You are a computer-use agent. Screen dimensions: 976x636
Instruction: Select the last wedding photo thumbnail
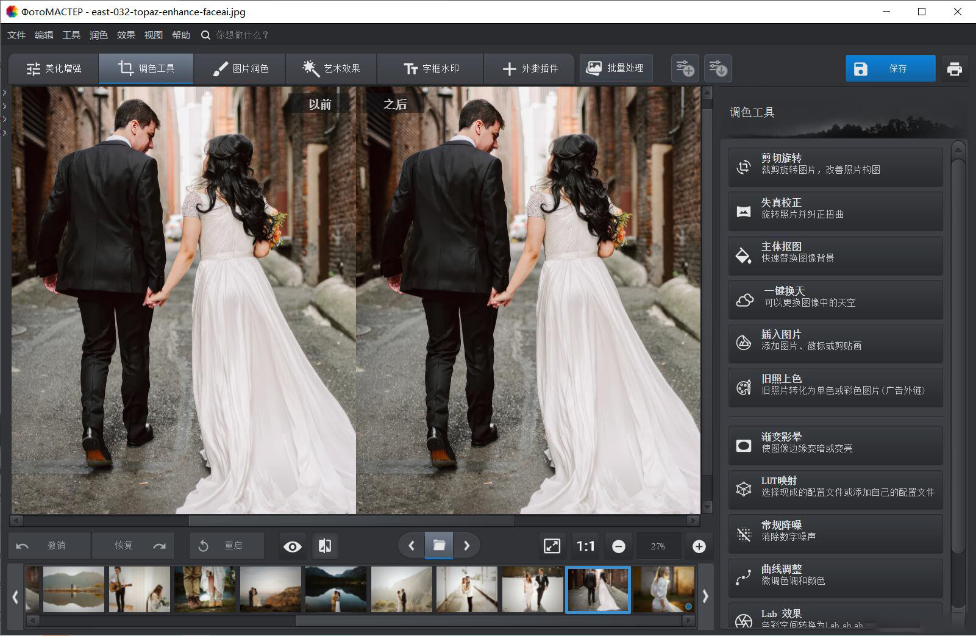pos(664,589)
